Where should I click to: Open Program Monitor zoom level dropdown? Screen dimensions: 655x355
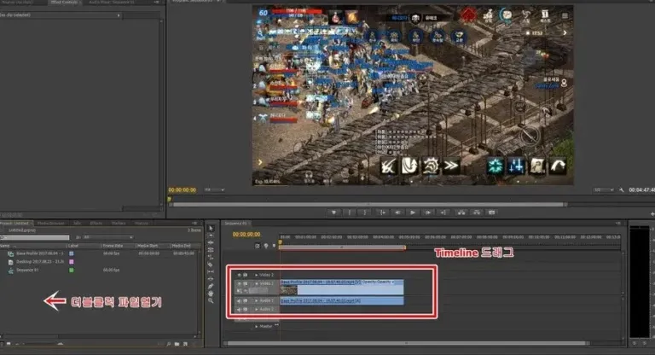[214, 190]
